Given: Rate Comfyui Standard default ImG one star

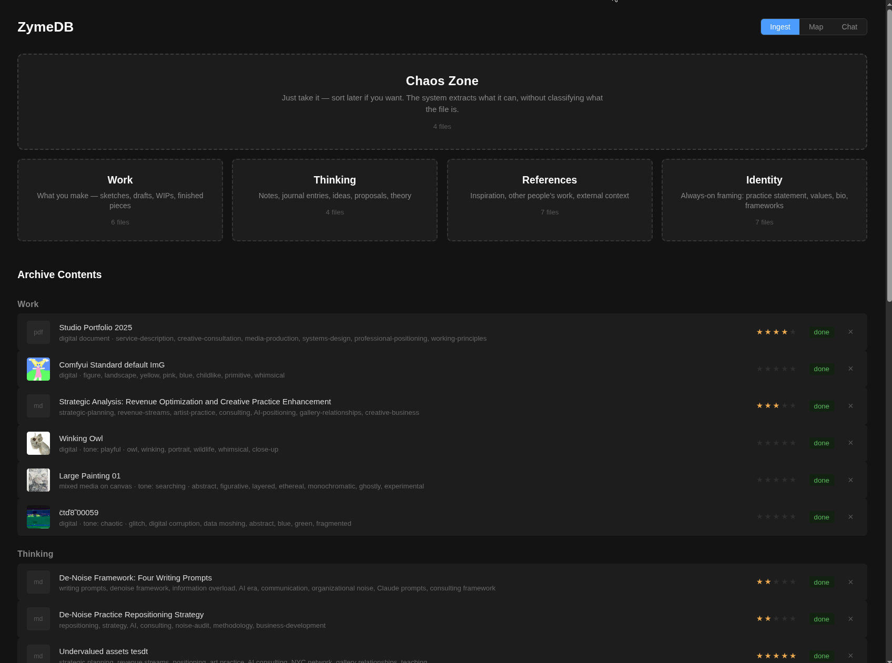Looking at the screenshot, I should point(759,369).
